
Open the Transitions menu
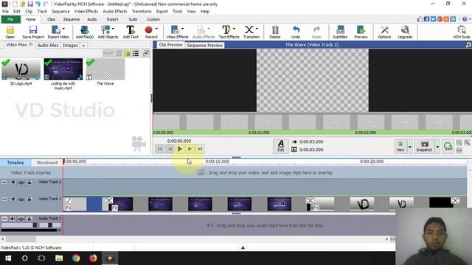(142, 12)
